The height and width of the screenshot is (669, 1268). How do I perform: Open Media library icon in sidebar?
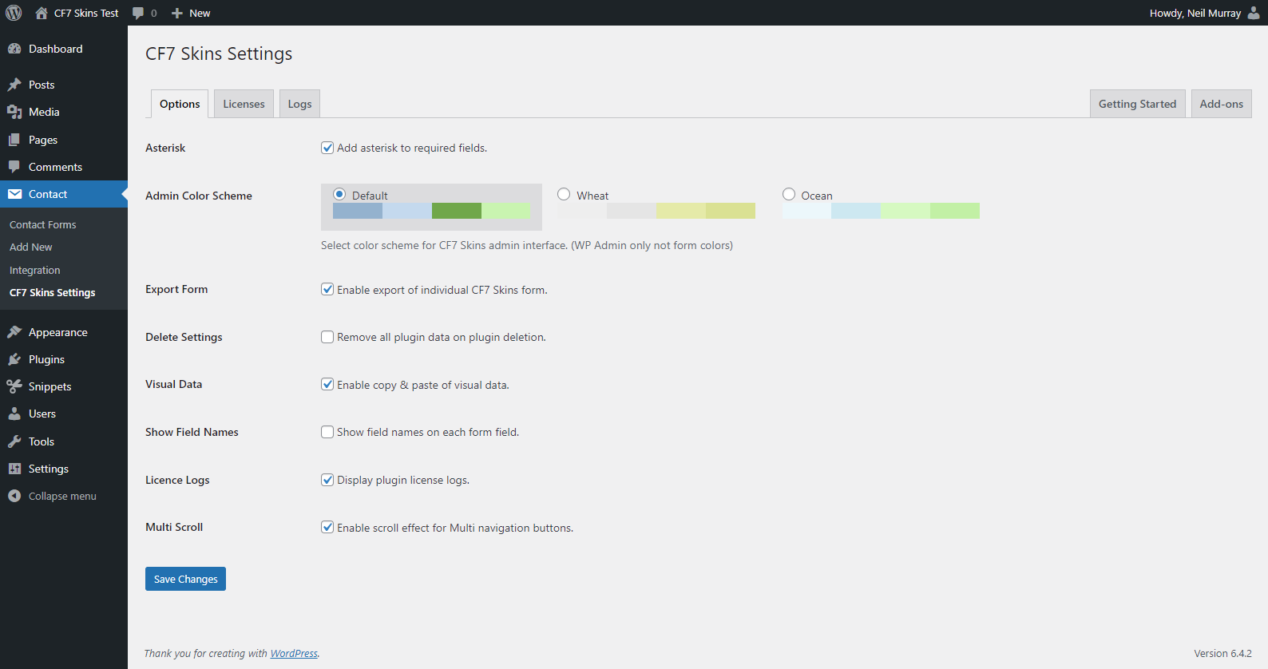click(14, 112)
